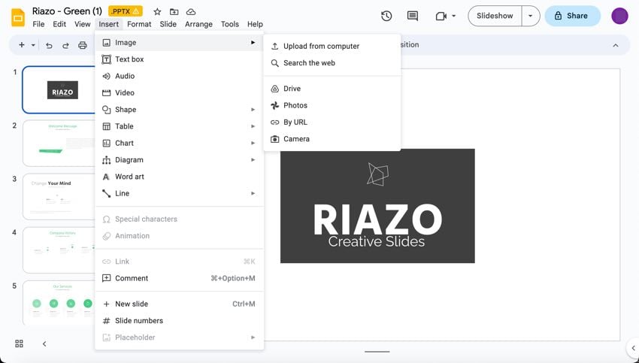This screenshot has width=639, height=363.
Task: Click the undo arrow in toolbar
Action: [x=49, y=45]
